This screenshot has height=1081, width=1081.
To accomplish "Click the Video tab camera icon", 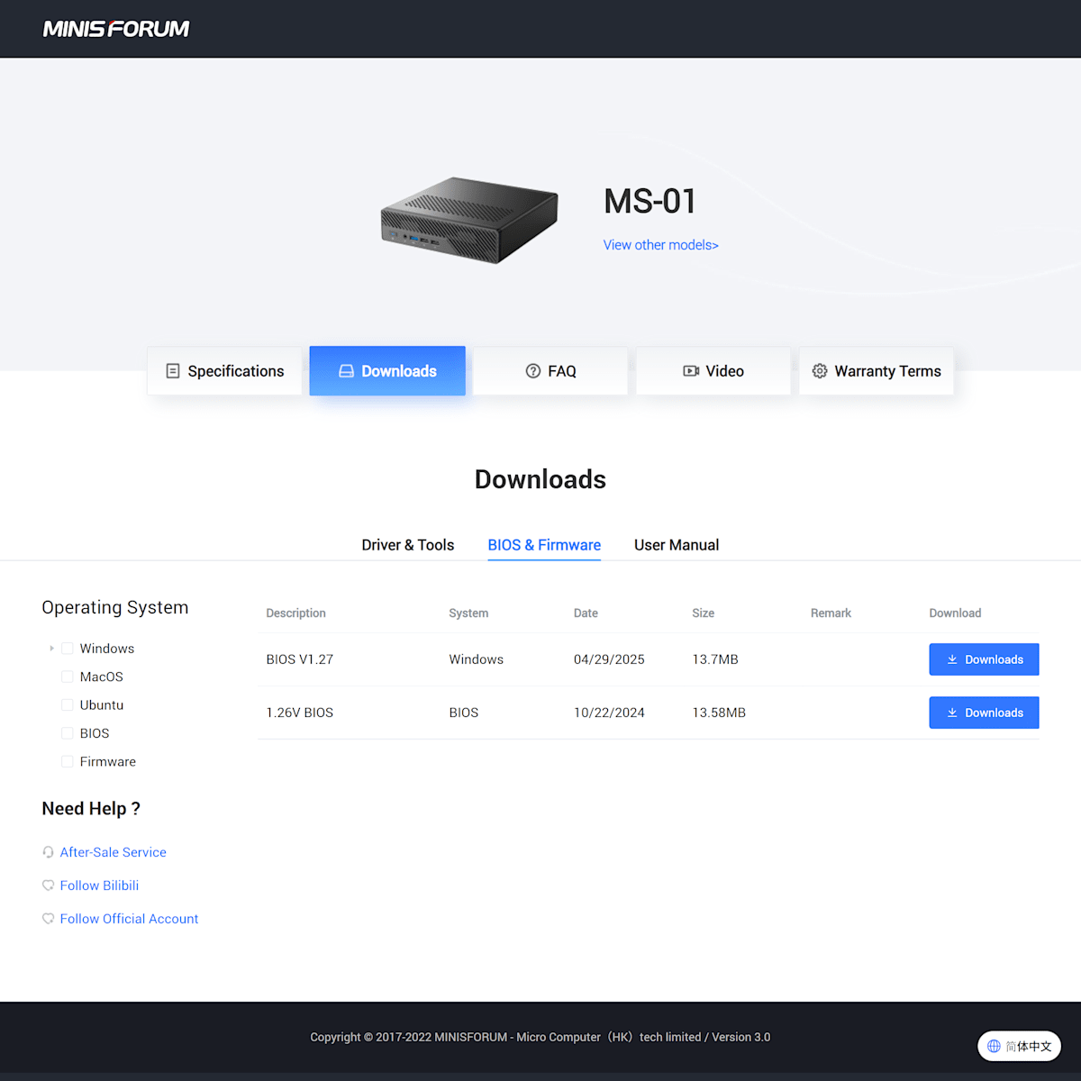I will pos(691,371).
